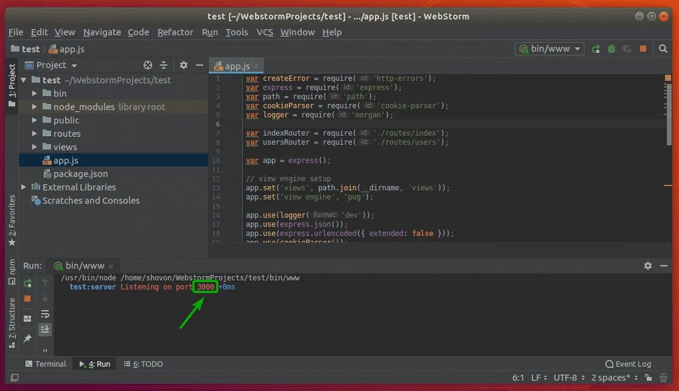The image size is (679, 391).
Task: Click the up-stack-trace arrow in Run panel
Action: pos(44,282)
